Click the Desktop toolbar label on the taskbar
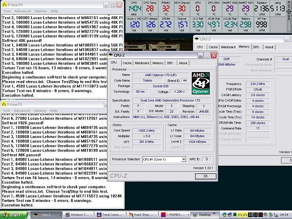 [x=205, y=215]
